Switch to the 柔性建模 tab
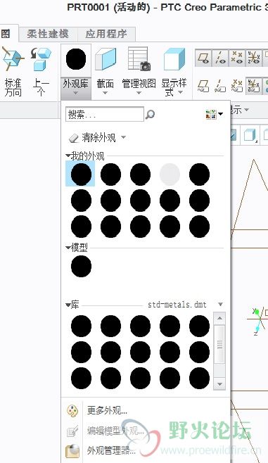 click(x=48, y=34)
